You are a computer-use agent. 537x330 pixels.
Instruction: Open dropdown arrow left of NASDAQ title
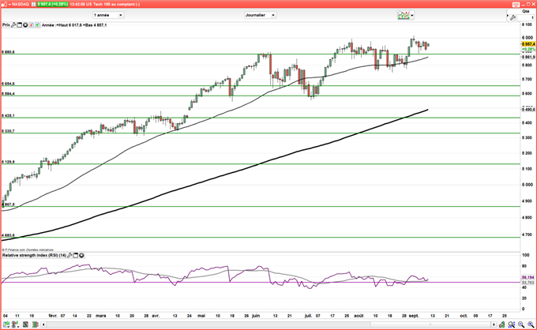coord(9,5)
